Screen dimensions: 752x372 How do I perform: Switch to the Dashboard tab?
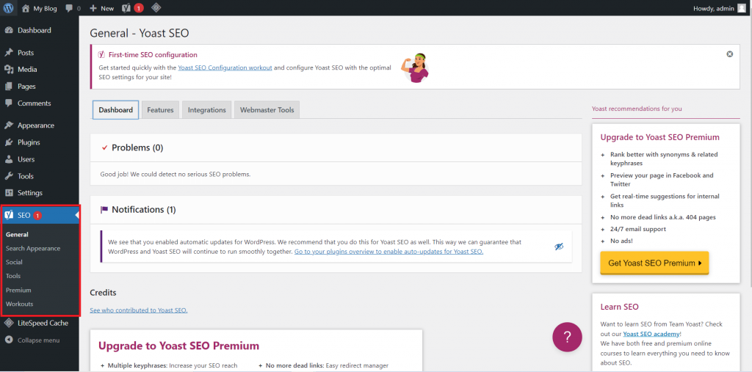pos(115,110)
